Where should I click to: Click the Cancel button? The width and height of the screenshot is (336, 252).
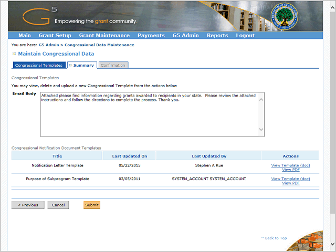58,205
